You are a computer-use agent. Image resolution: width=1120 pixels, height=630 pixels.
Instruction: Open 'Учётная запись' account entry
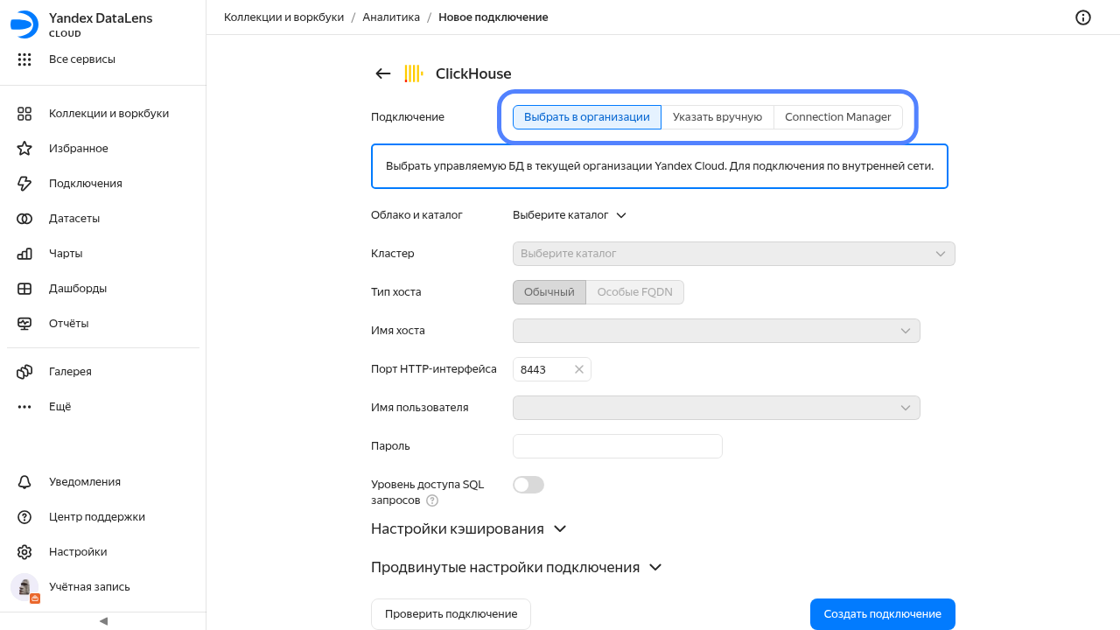(103, 587)
